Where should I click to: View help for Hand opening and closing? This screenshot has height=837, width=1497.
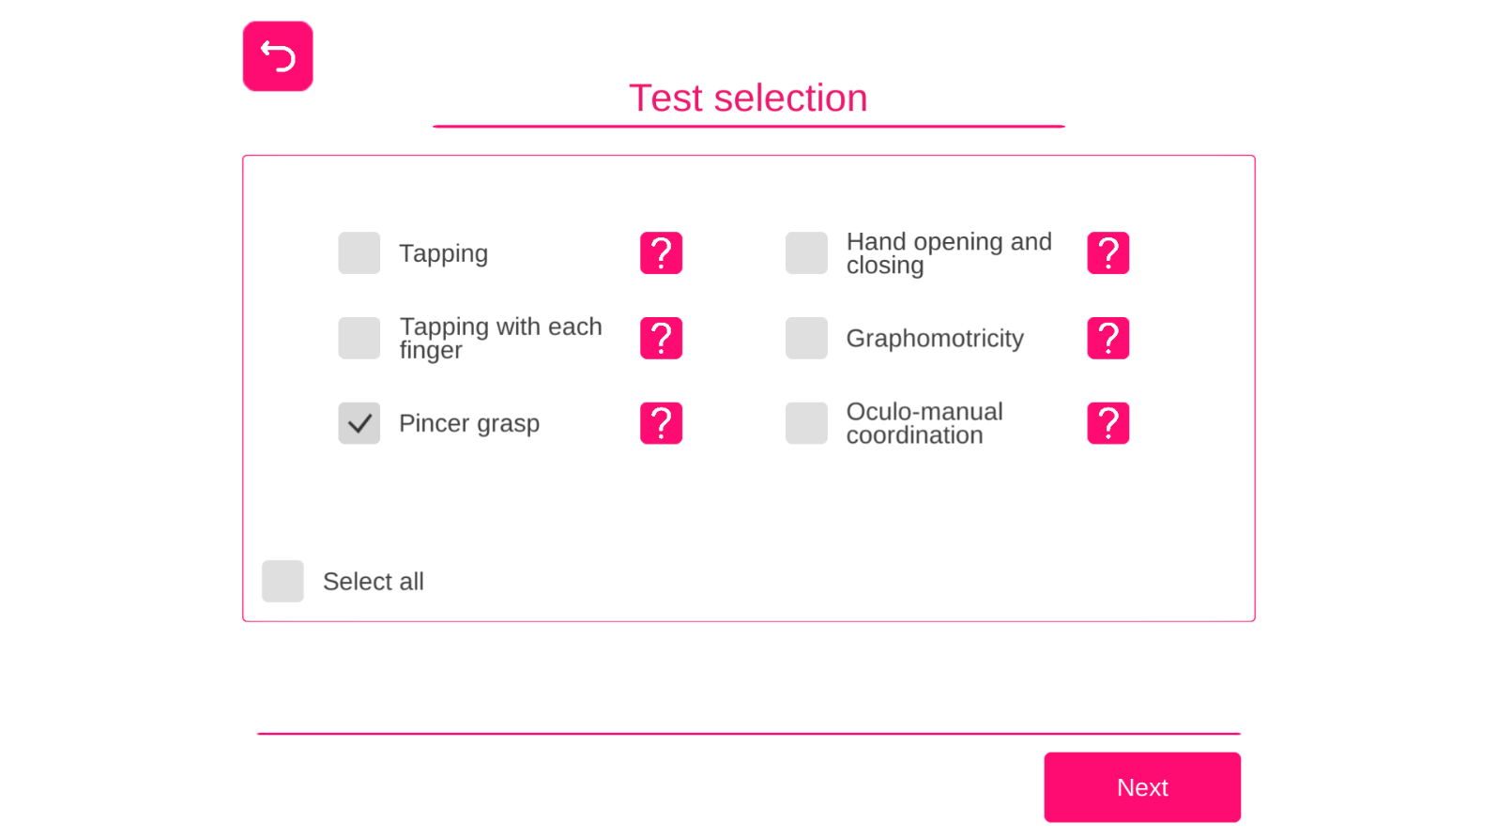[x=1107, y=253]
